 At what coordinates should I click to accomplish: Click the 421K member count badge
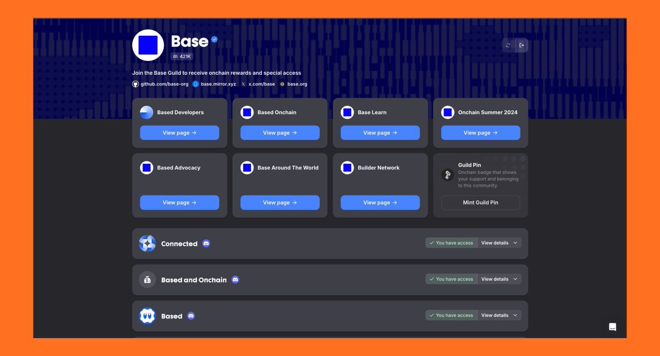pos(182,56)
